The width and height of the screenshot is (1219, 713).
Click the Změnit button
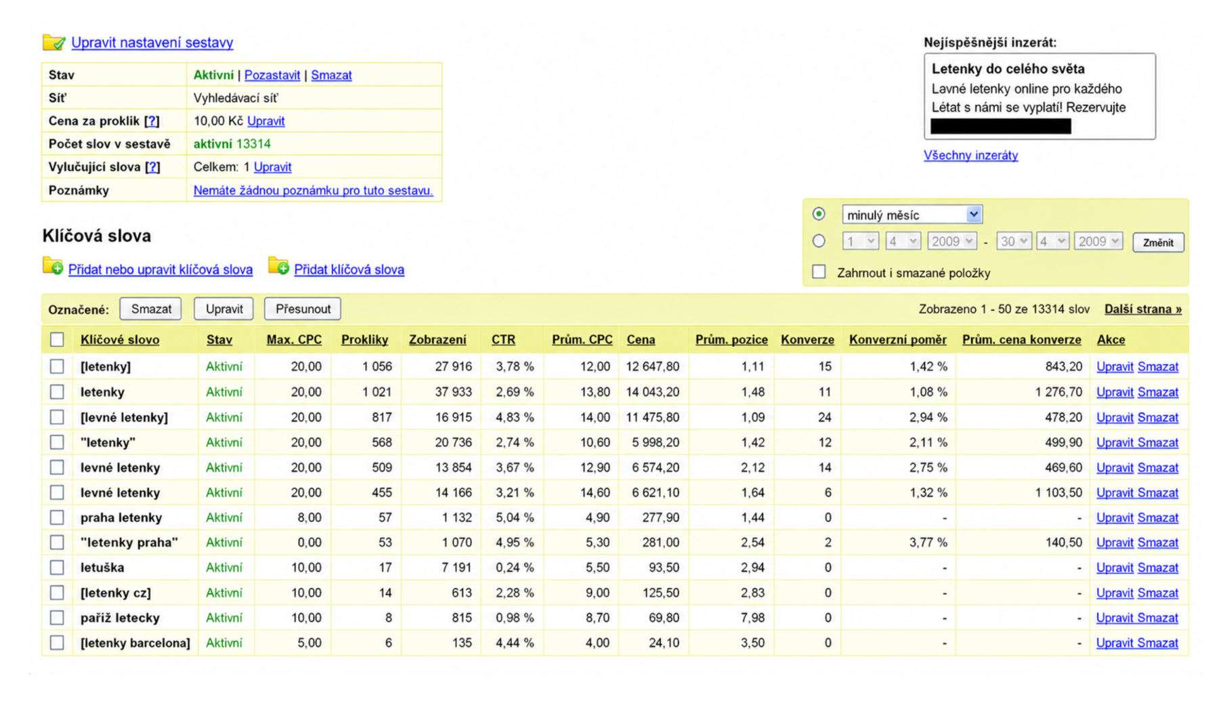point(1158,242)
